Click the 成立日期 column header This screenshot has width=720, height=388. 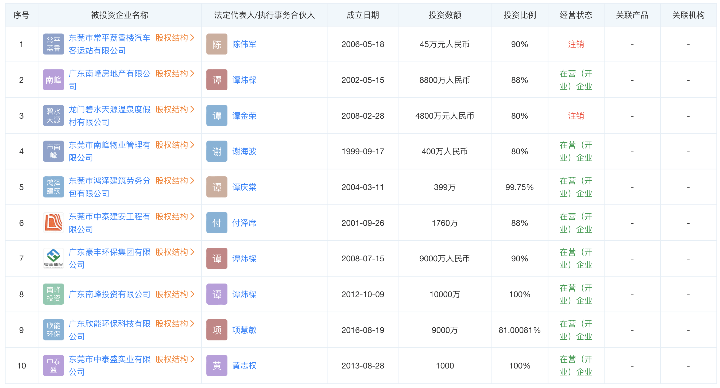coord(363,15)
